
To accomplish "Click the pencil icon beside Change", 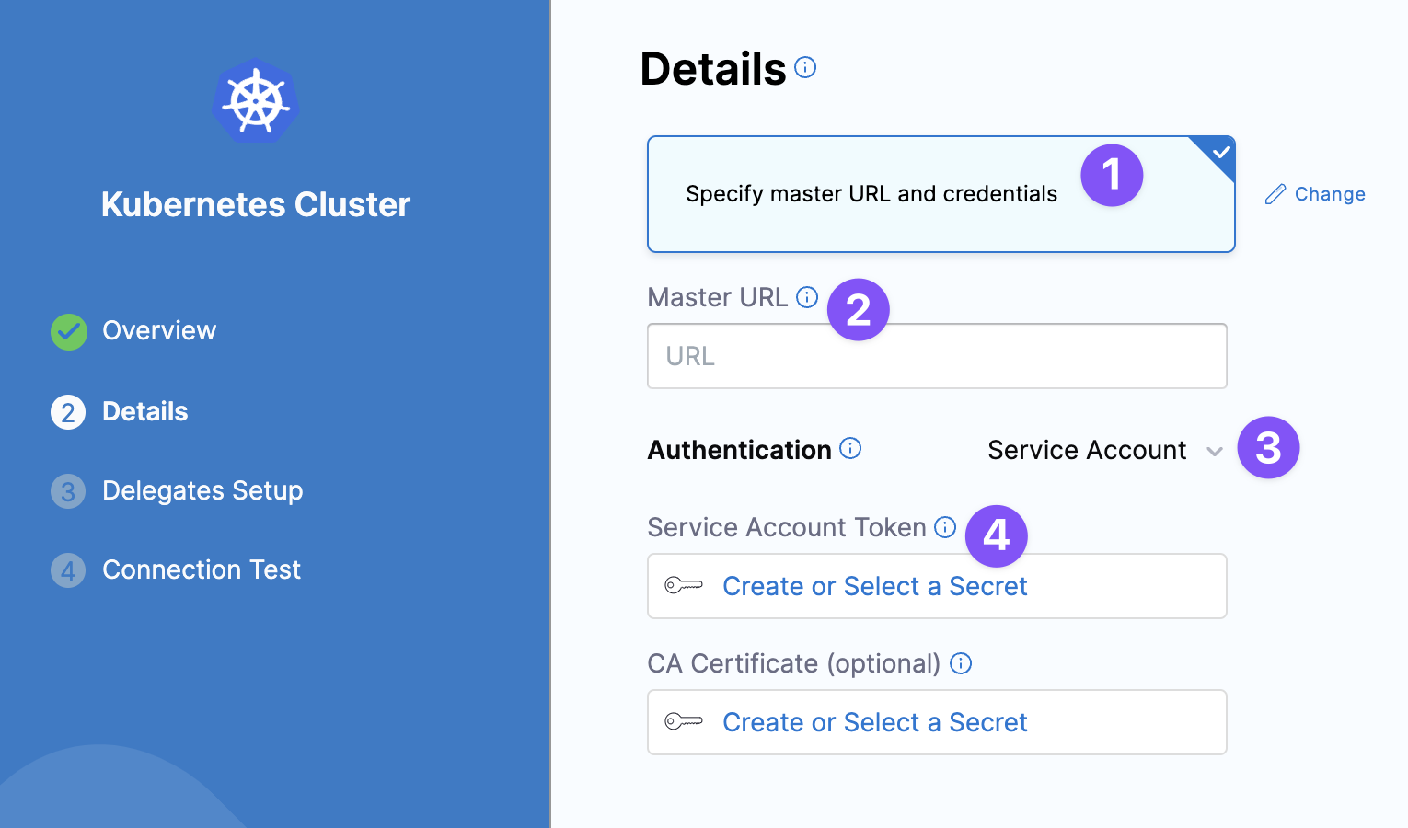I will click(x=1275, y=194).
